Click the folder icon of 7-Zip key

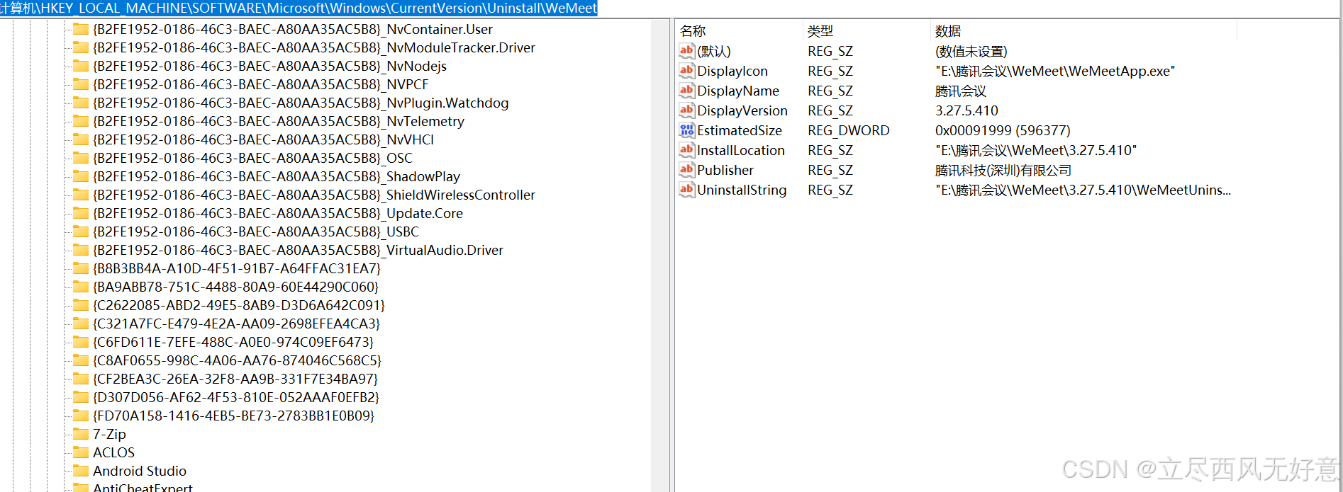[x=81, y=434]
